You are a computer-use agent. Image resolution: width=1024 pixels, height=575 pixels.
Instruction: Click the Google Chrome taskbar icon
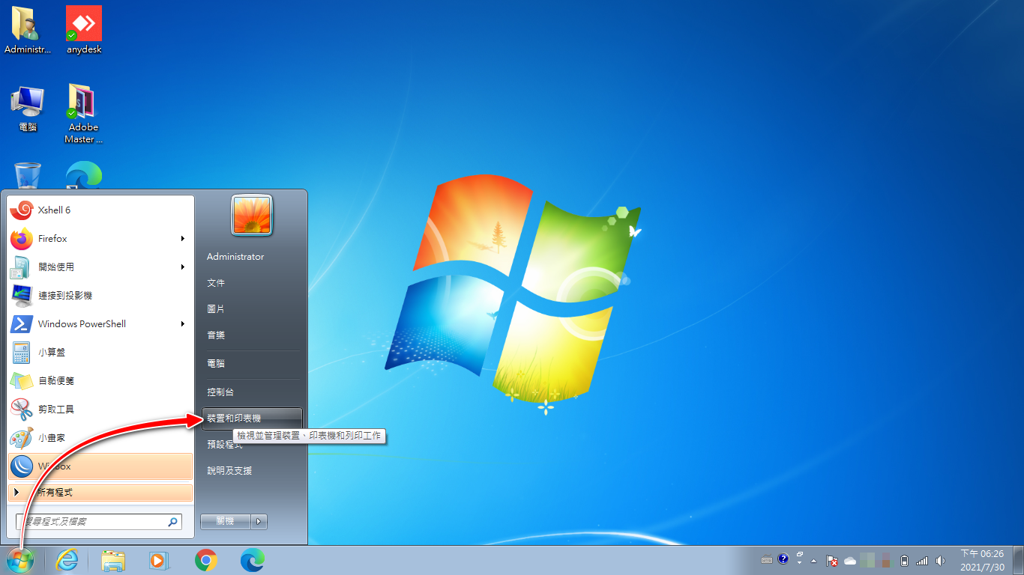point(206,560)
